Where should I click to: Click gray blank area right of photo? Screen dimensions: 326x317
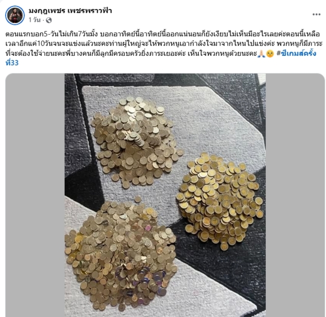pyautogui.click(x=295, y=195)
